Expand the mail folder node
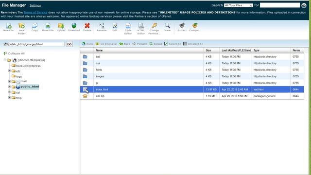Screen dimensions: 311x175 pos(9,81)
